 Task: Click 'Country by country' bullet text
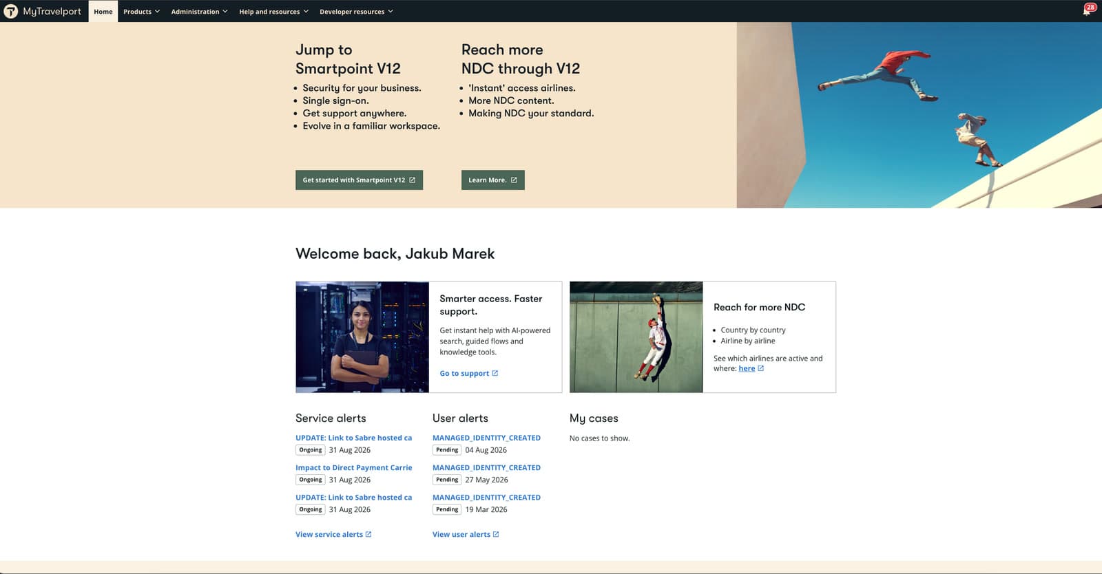pos(753,330)
